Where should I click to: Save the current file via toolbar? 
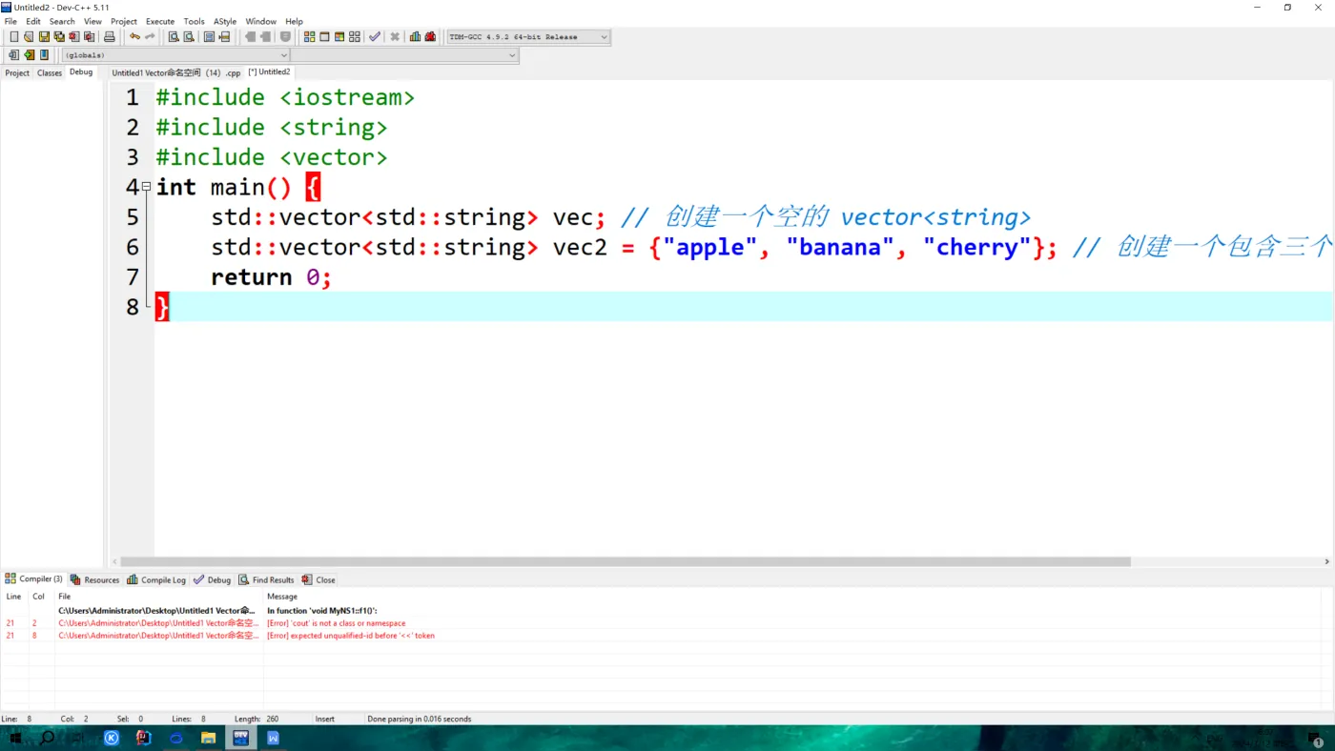[44, 37]
